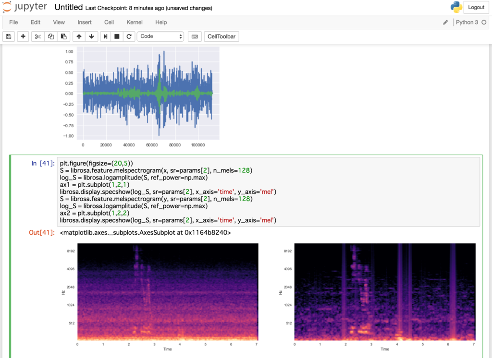Click inside the In [41] code cell
The image size is (492, 358).
click(268, 191)
